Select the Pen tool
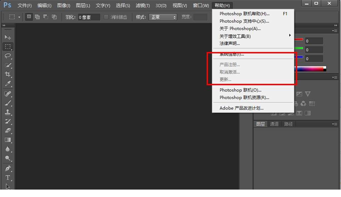Viewport: 341px width, 197px height. click(8, 168)
